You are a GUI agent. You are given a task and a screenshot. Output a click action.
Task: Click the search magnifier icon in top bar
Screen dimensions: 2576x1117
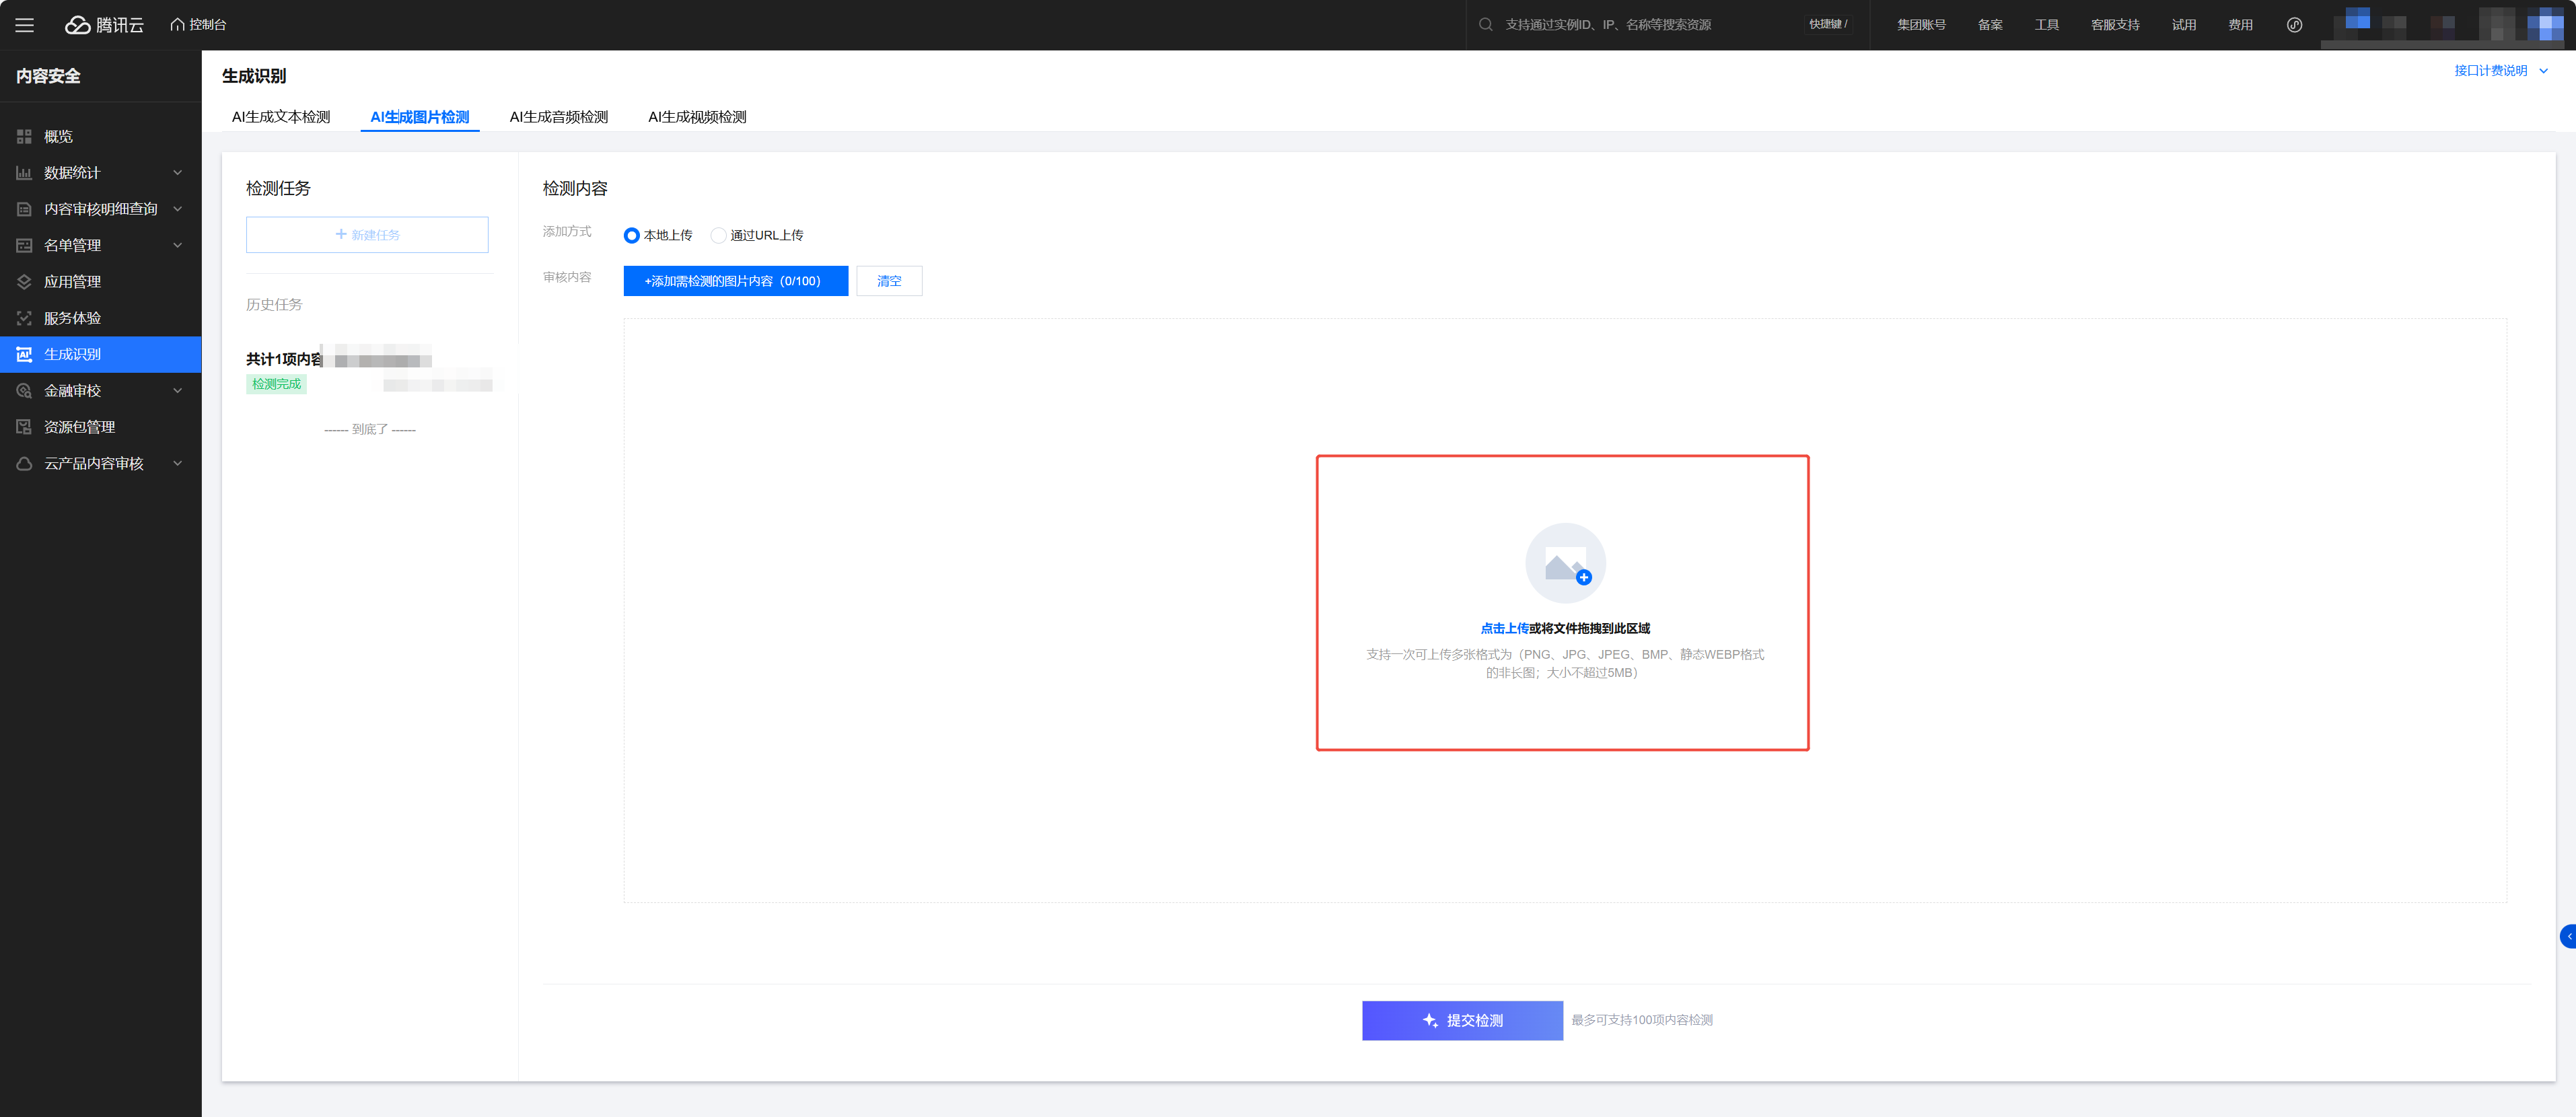(1486, 25)
